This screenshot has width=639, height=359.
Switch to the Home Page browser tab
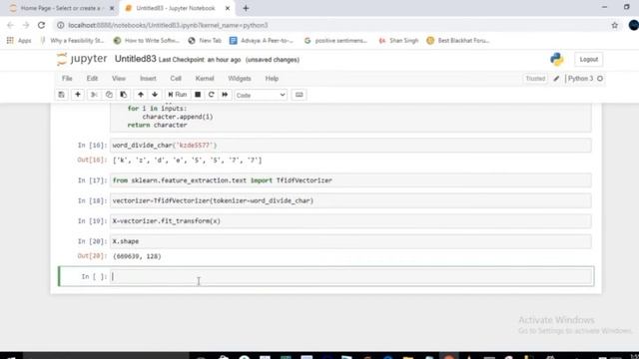[60, 8]
